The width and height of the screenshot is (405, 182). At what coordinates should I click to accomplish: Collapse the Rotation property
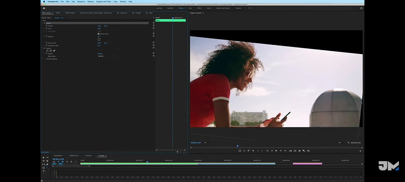[44, 36]
